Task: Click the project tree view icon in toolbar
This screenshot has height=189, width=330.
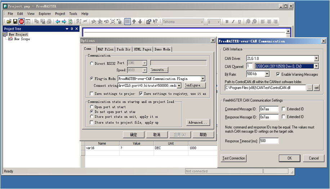Action: [28, 22]
